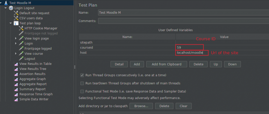Click the HTTP Cookie Manager icon
The width and height of the screenshot is (269, 114).
(x=21, y=28)
